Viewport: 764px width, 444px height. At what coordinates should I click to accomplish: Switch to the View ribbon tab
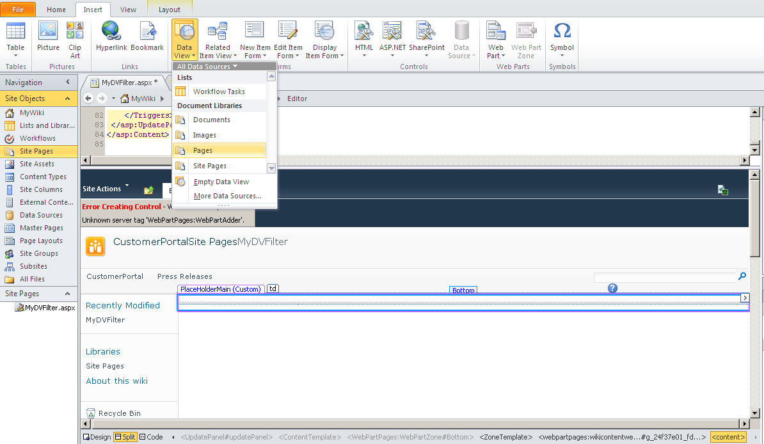[128, 9]
